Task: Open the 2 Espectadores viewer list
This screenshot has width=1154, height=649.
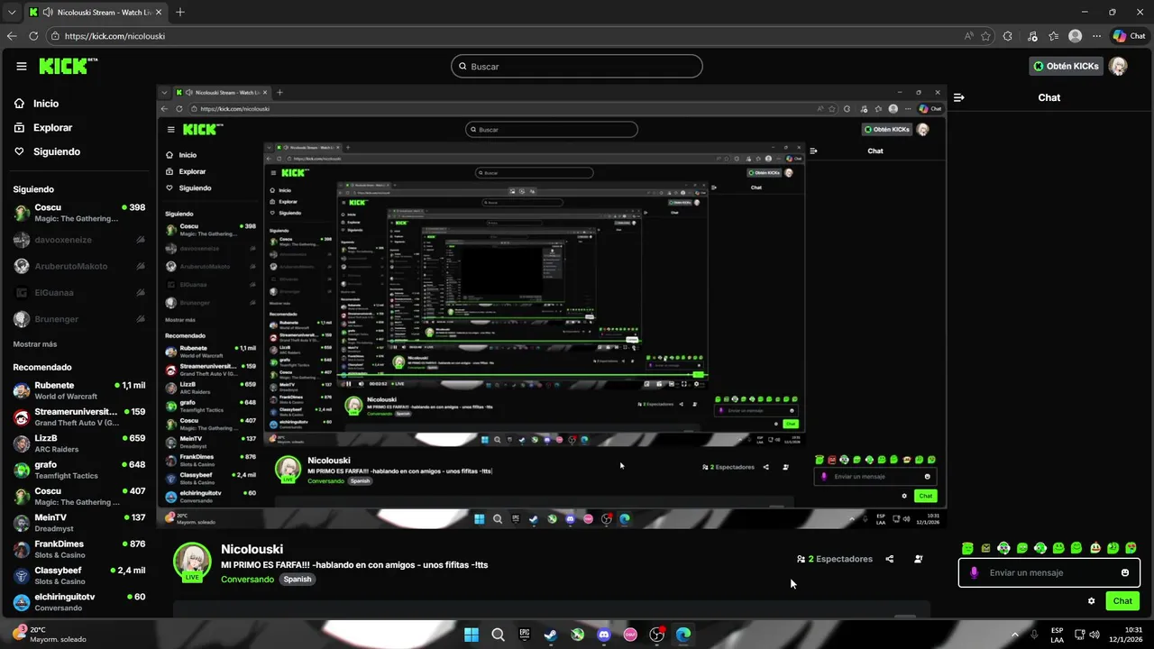Action: tap(835, 559)
